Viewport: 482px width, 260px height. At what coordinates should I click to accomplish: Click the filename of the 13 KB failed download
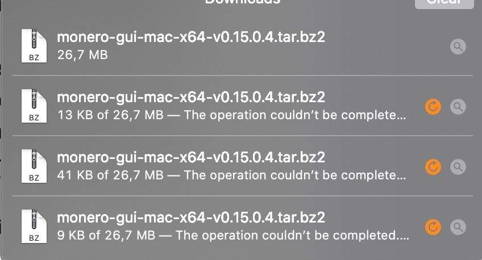pyautogui.click(x=191, y=97)
